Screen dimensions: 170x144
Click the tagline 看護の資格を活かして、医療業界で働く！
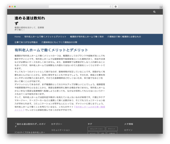coord(29,29)
